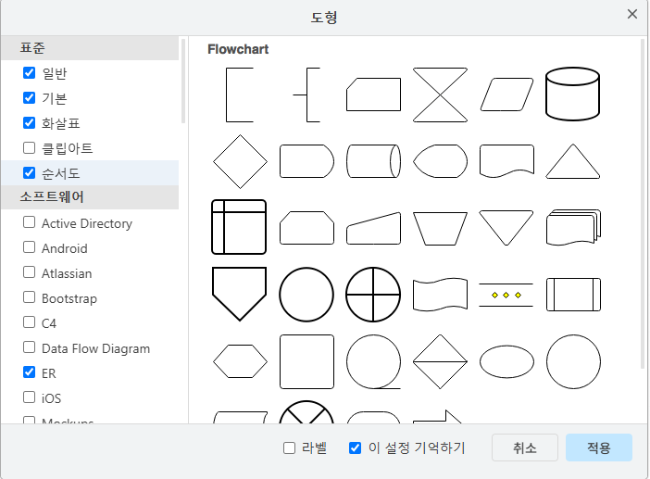The image size is (650, 479).
Task: Enable the iOS shapes checkbox
Action: click(29, 397)
